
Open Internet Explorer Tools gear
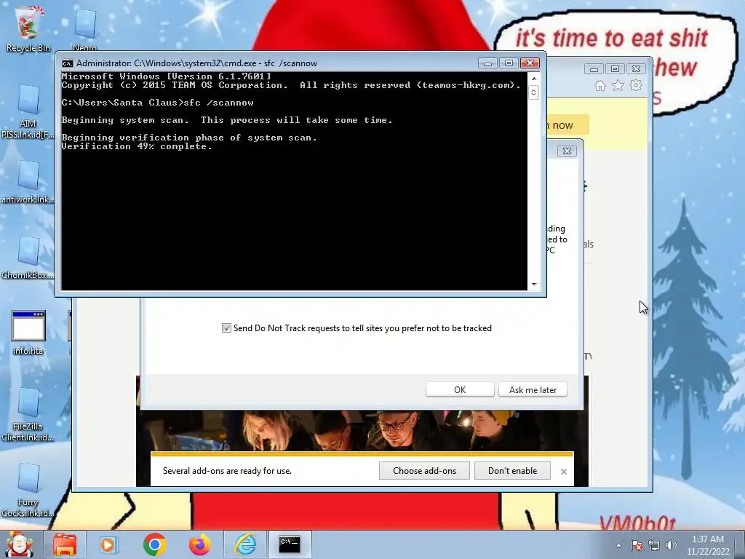636,86
